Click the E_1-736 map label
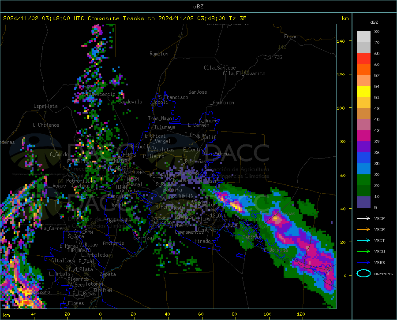 coord(273,57)
